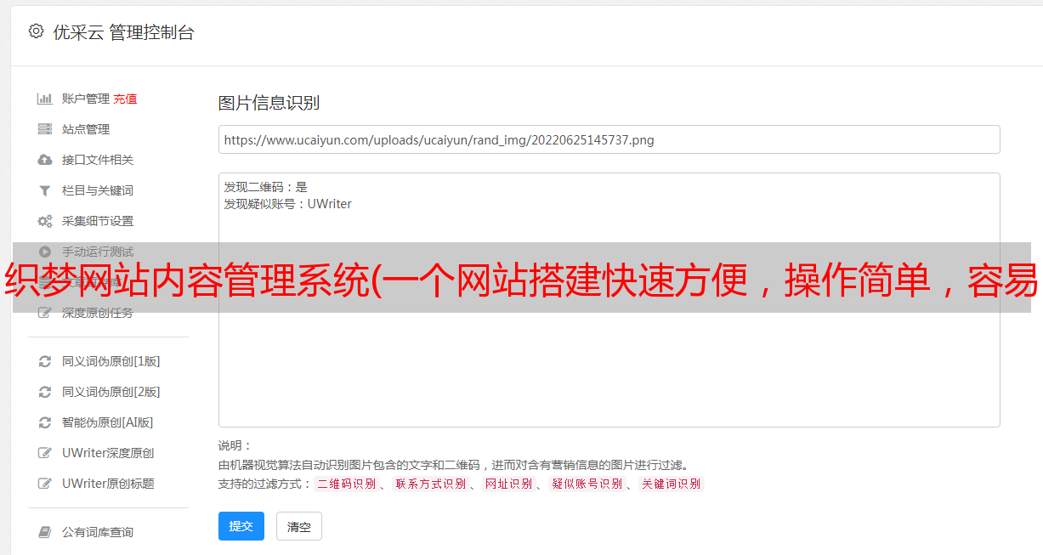Image resolution: width=1043 pixels, height=555 pixels.
Task: Open 同义词伪原创[2版] menu item
Action: [x=111, y=392]
